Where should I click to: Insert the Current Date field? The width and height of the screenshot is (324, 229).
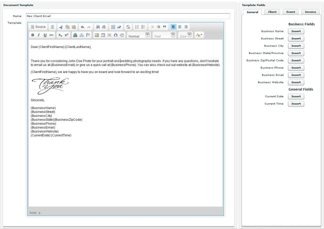296,96
